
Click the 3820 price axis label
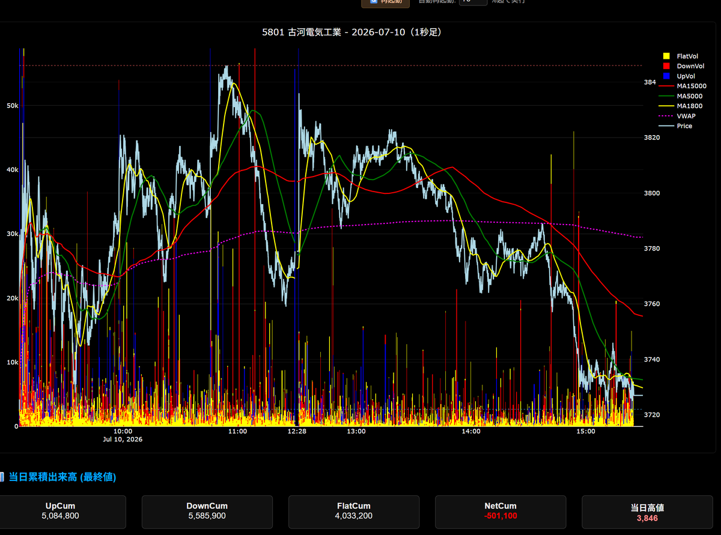(x=653, y=138)
